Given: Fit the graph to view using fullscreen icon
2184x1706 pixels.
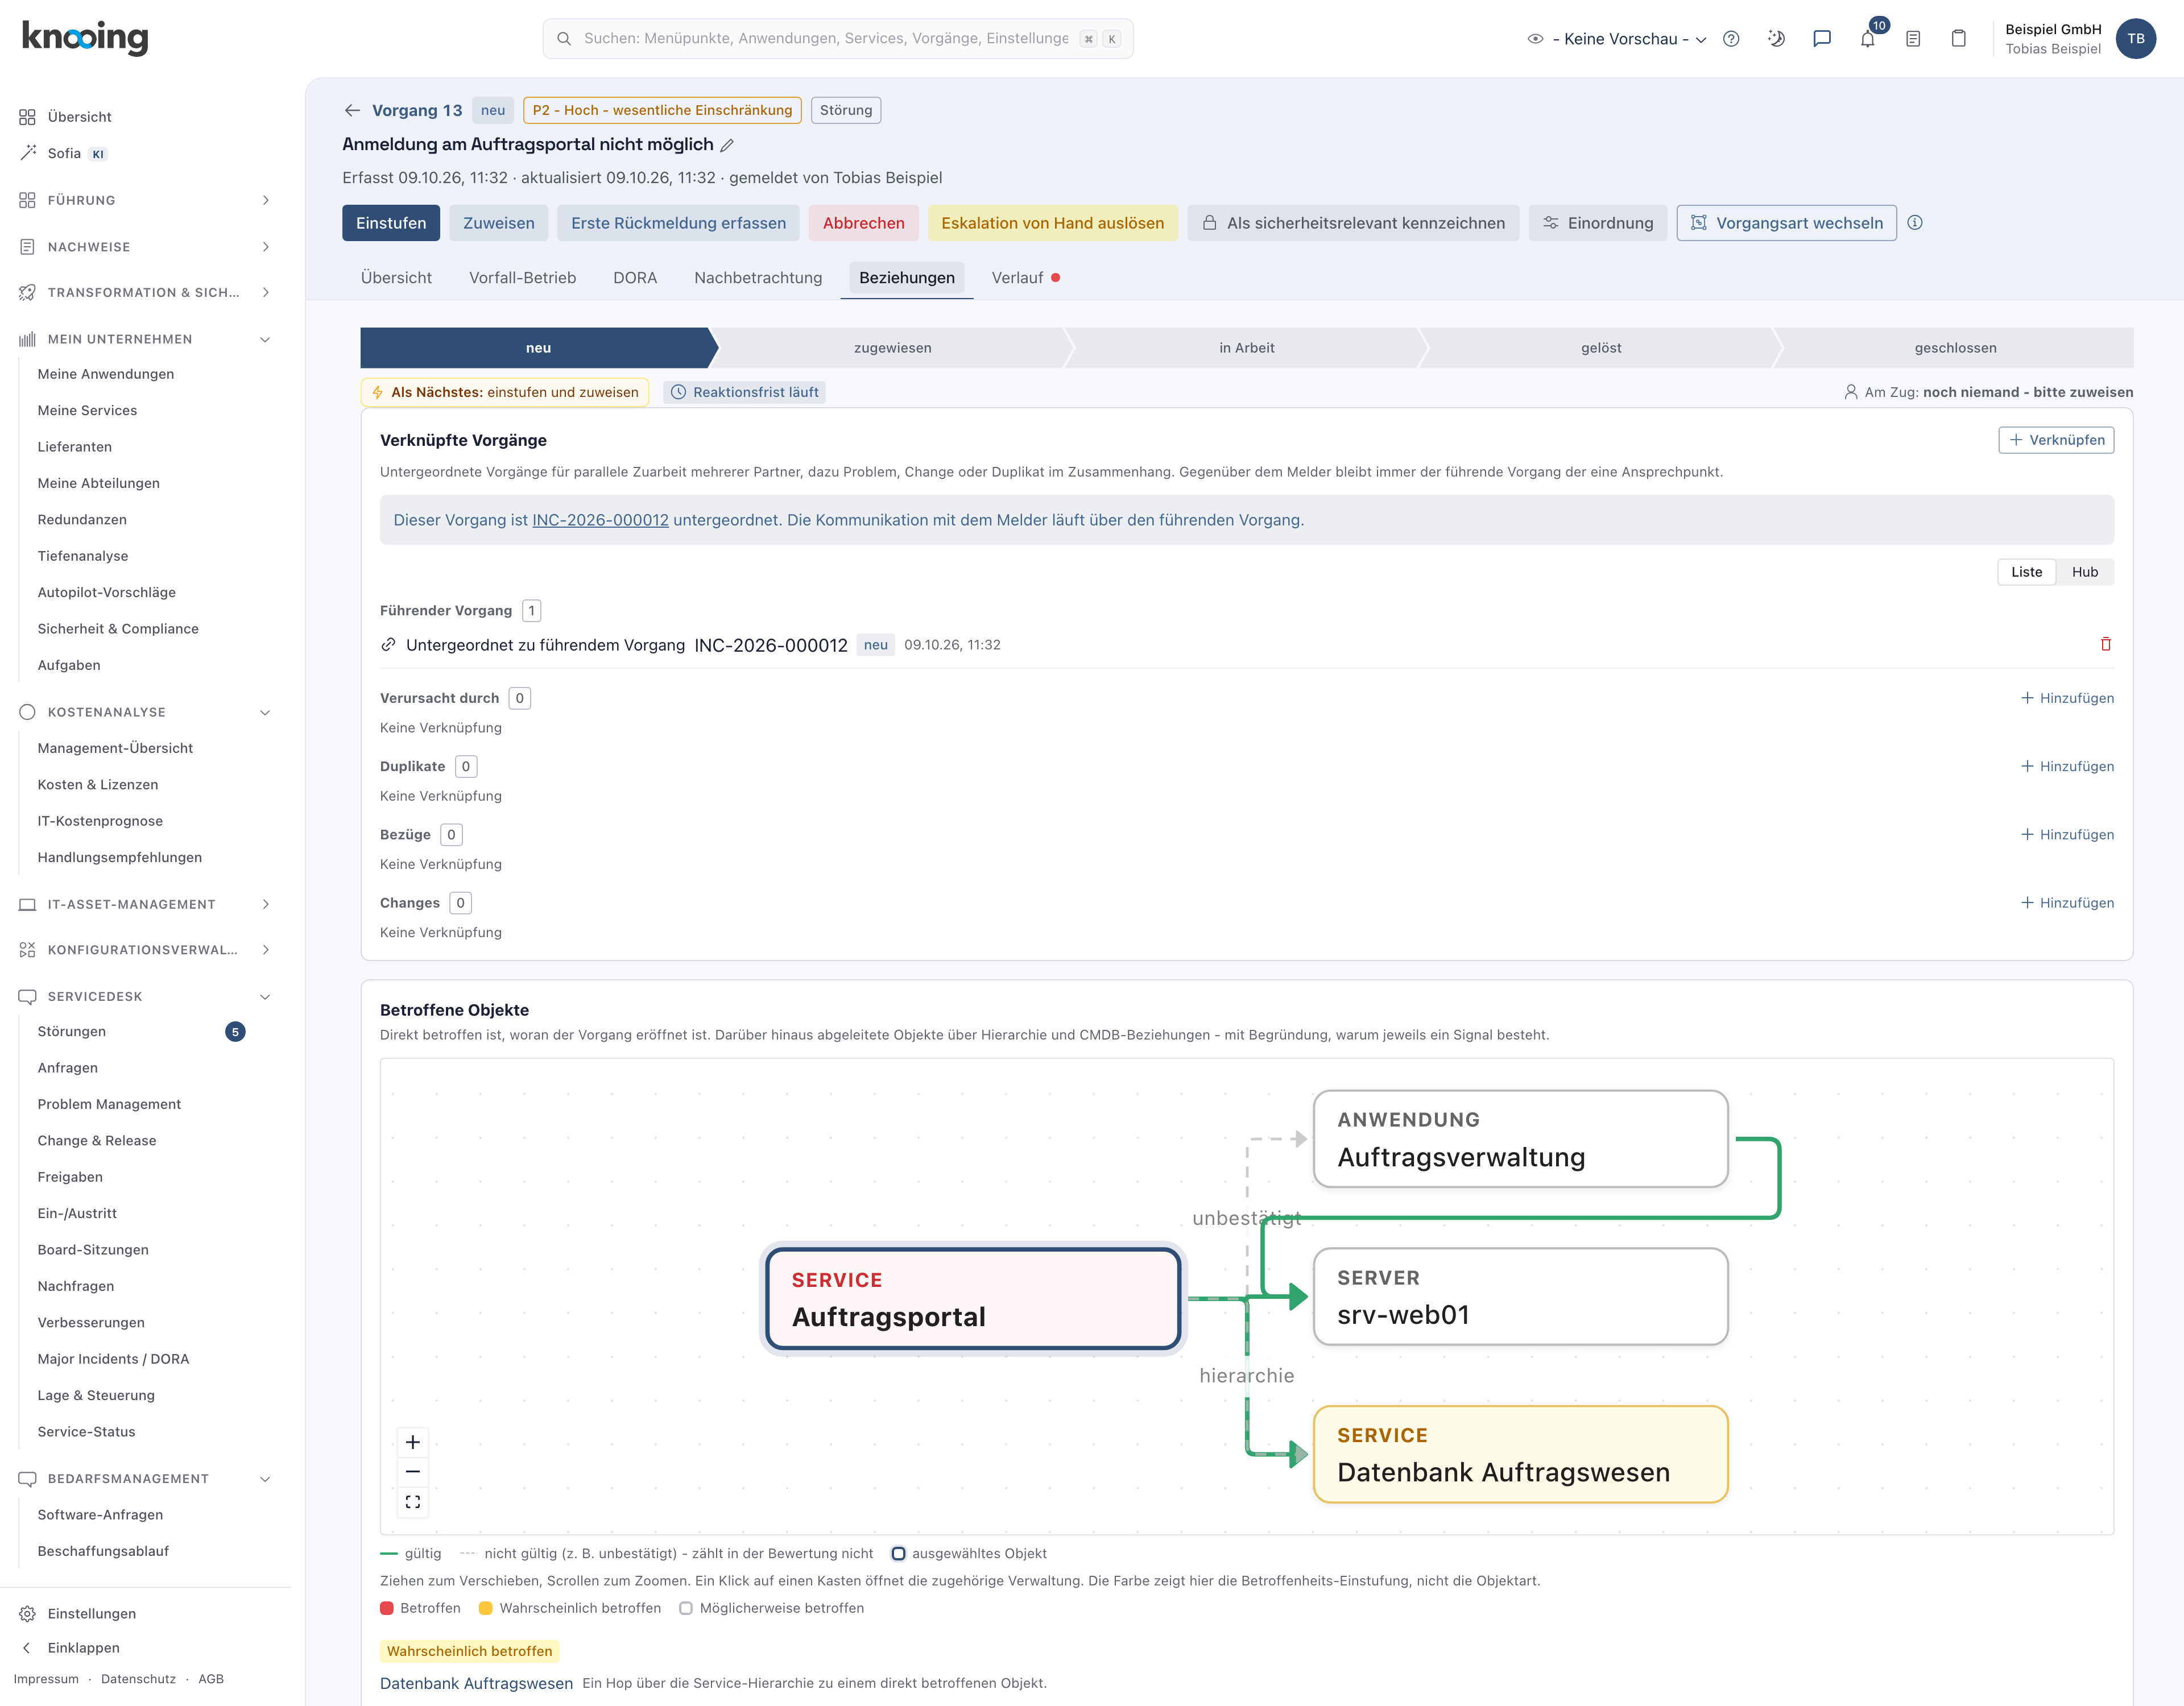Looking at the screenshot, I should tap(413, 1502).
